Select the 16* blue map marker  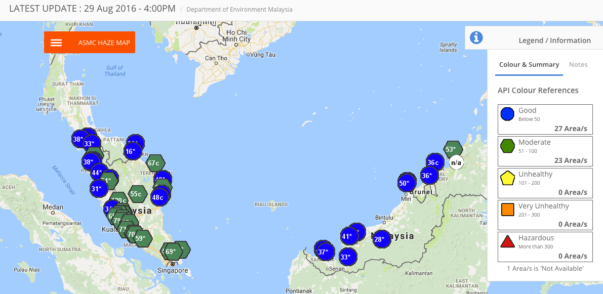coord(132,151)
